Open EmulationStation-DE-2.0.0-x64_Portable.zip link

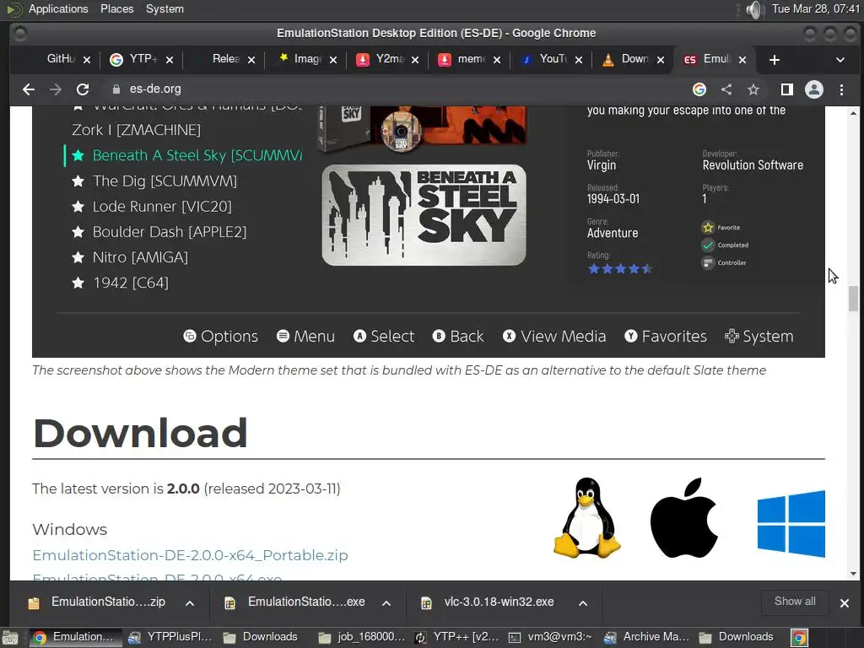point(190,555)
